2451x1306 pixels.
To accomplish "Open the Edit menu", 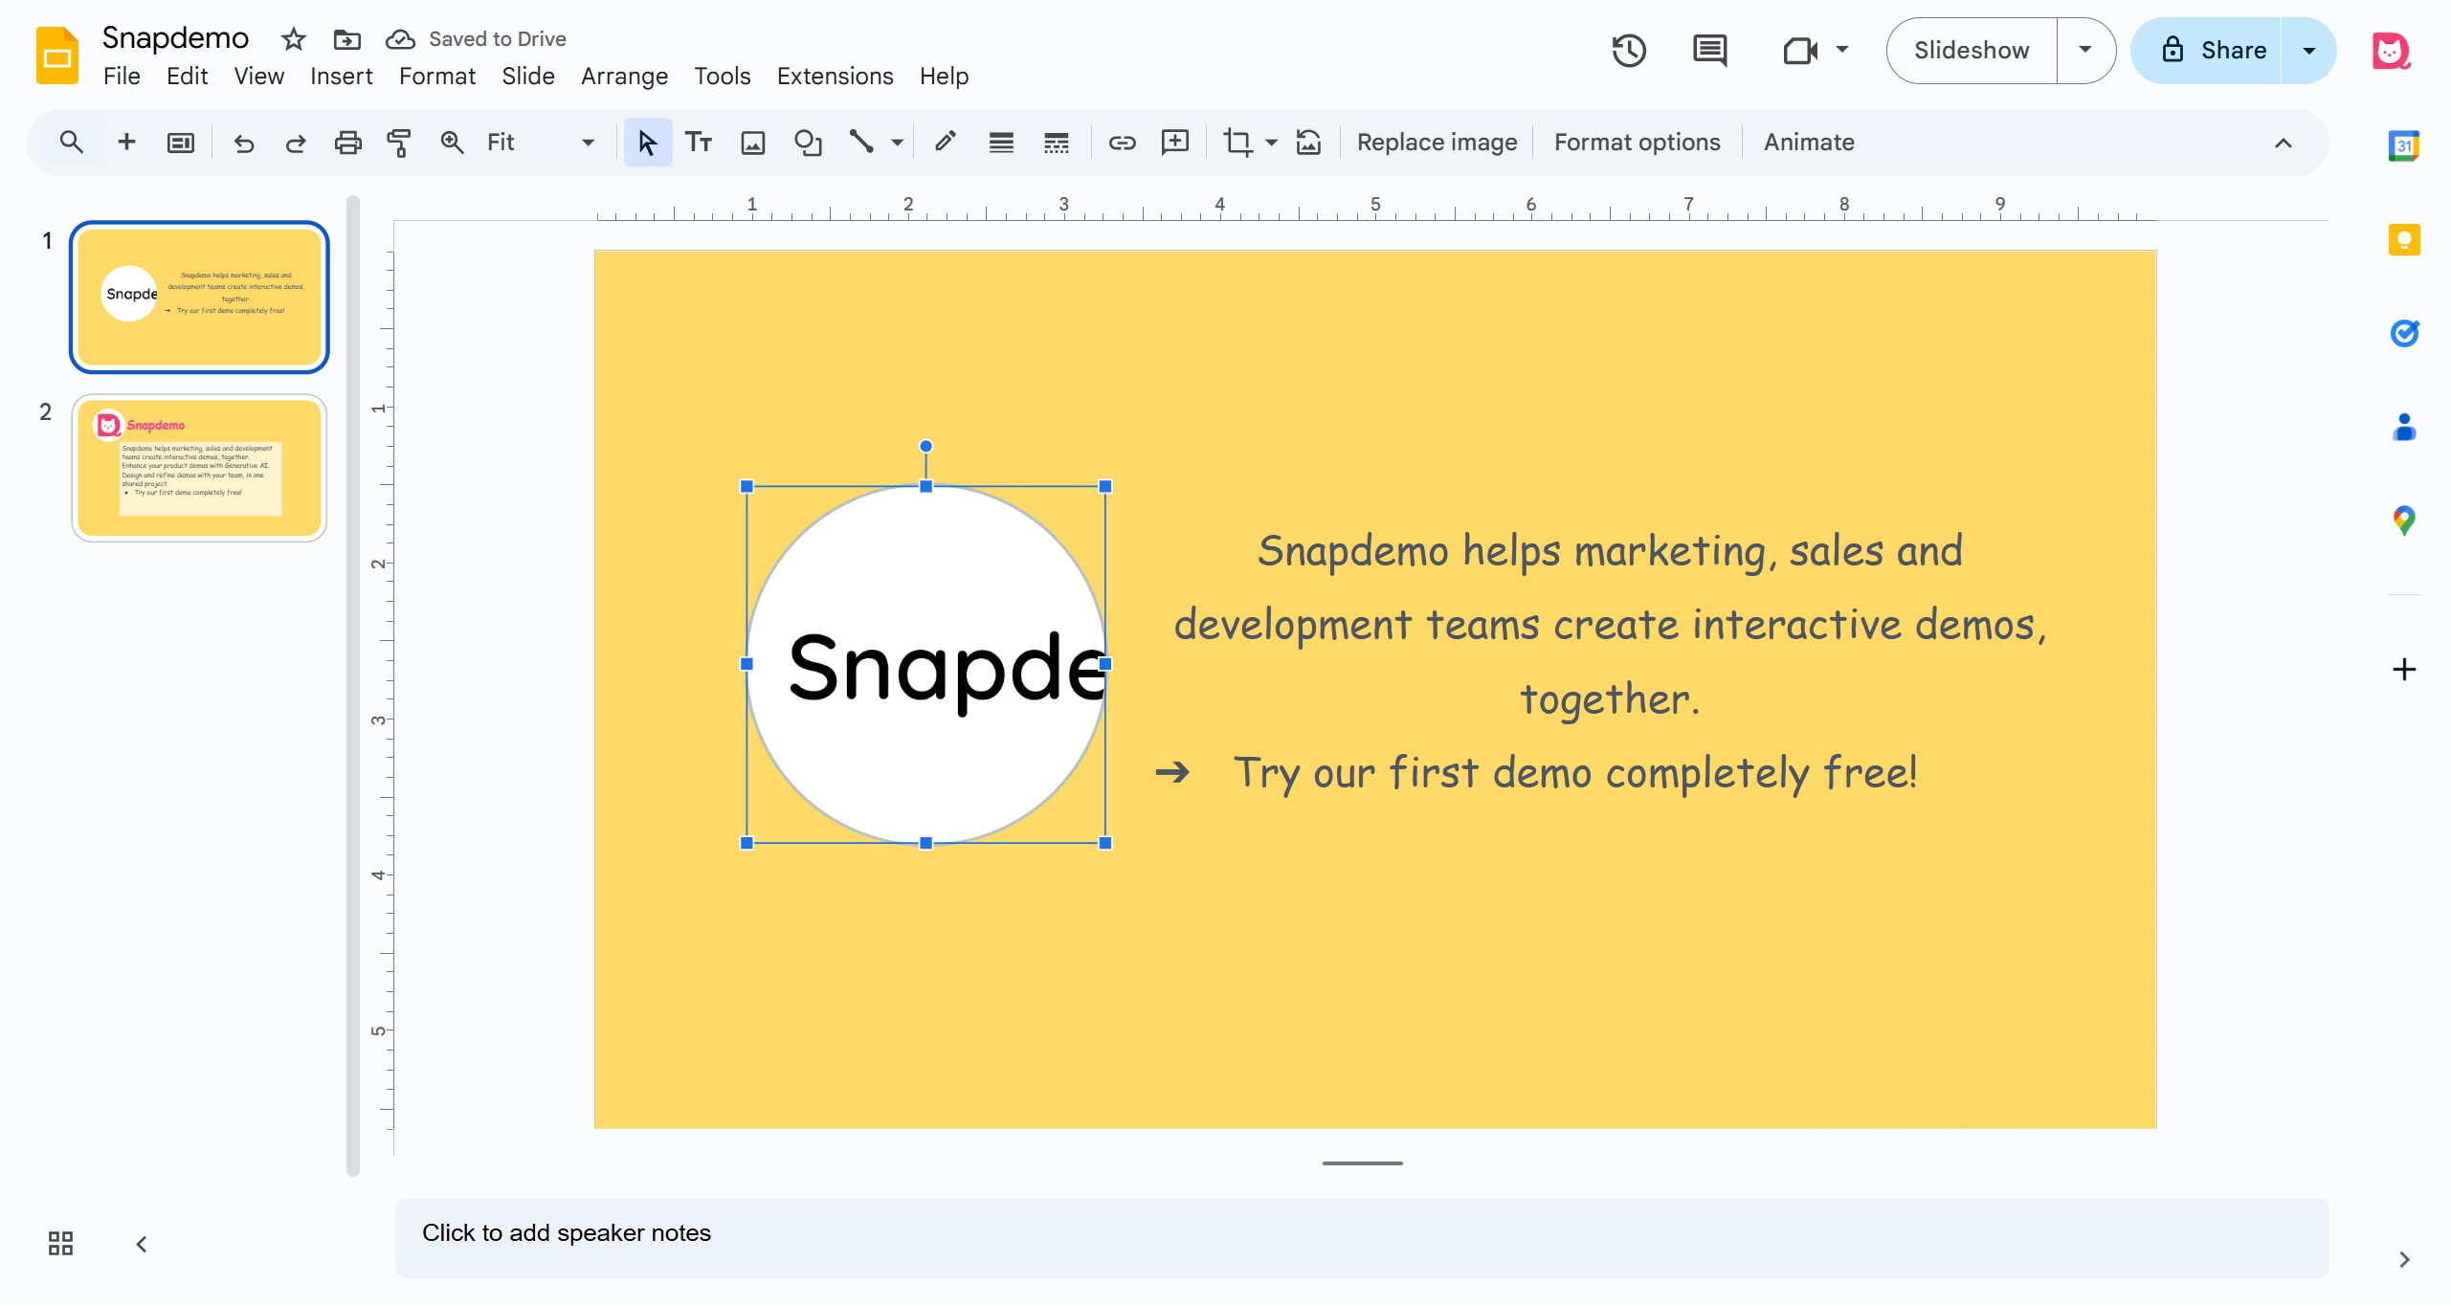I will click(x=187, y=76).
